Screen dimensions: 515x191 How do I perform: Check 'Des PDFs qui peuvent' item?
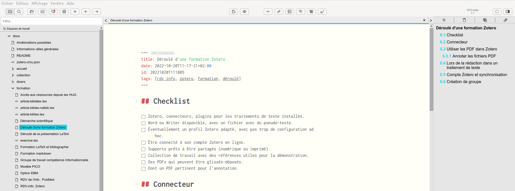[x=143, y=162]
